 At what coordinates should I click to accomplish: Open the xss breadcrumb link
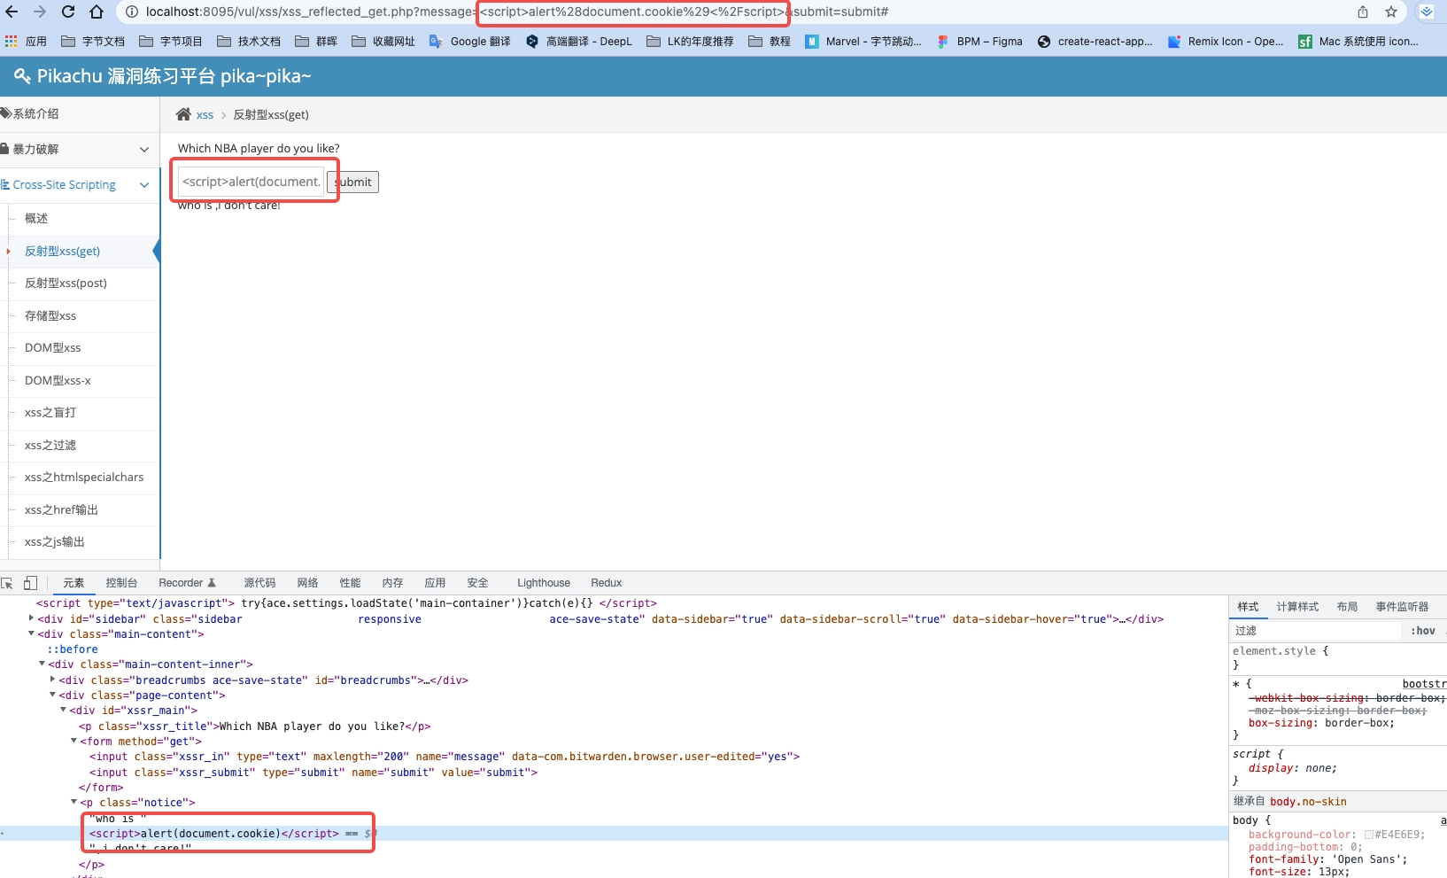pyautogui.click(x=205, y=114)
